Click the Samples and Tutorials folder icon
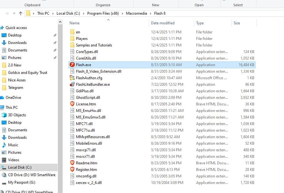The width and height of the screenshot is (284, 193). [x=72, y=45]
